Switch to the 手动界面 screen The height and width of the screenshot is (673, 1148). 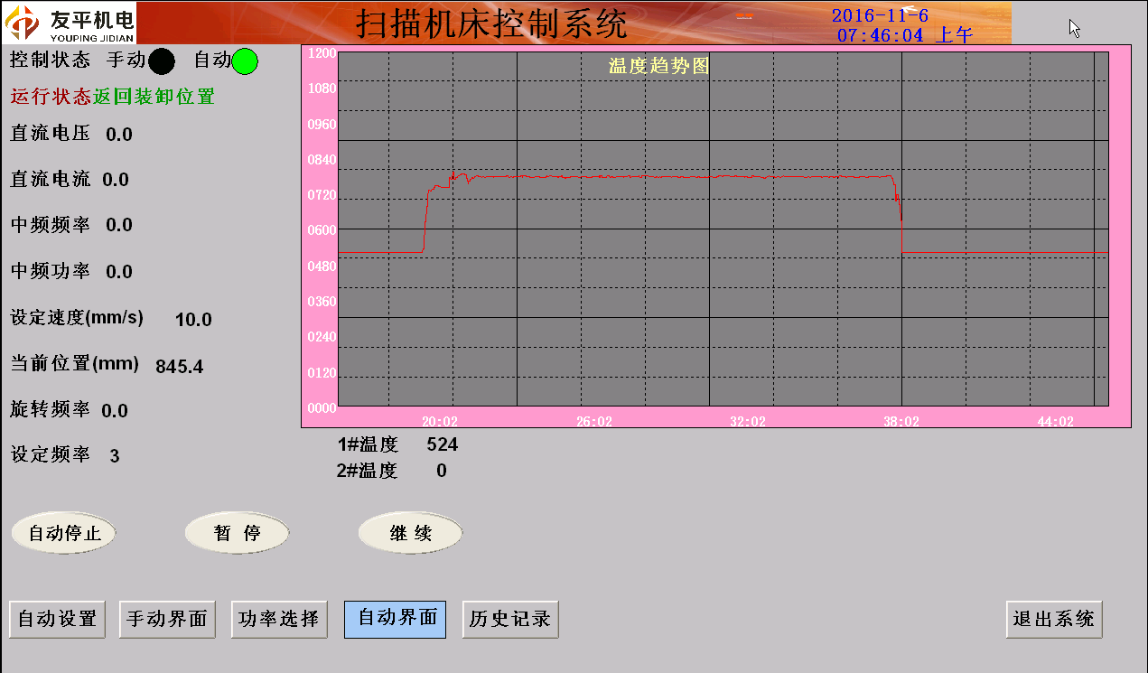click(167, 620)
